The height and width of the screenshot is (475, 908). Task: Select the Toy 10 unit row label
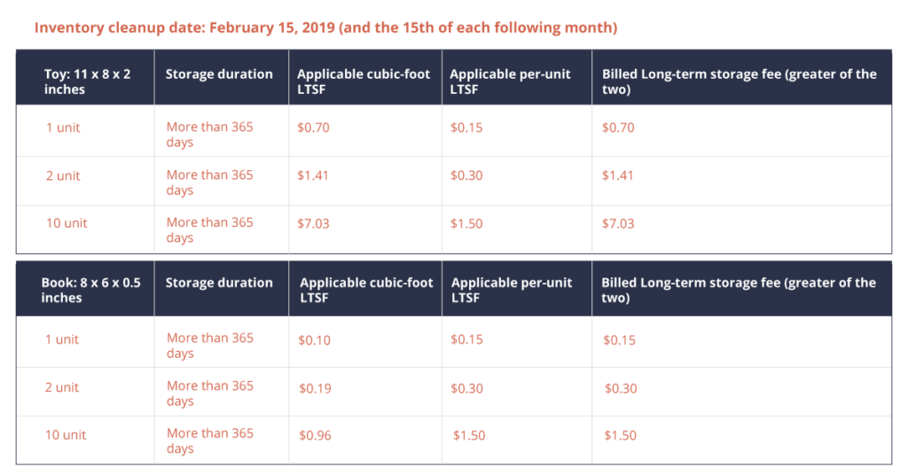tap(67, 223)
